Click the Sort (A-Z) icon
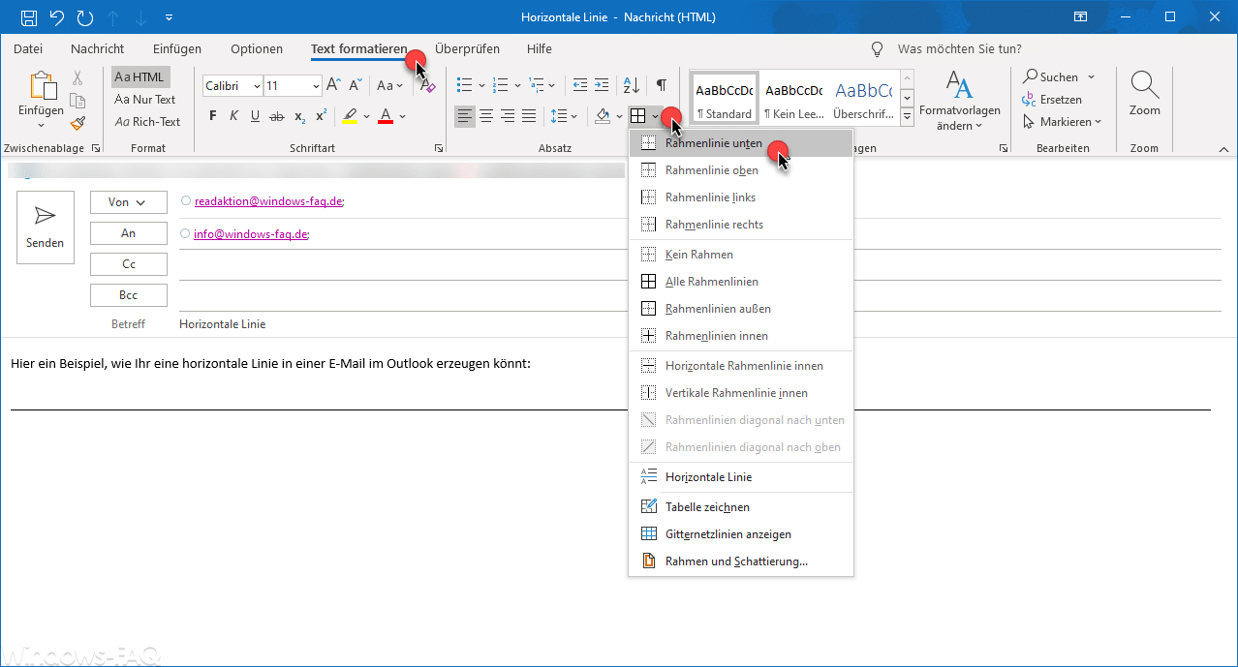The image size is (1238, 667). [631, 85]
